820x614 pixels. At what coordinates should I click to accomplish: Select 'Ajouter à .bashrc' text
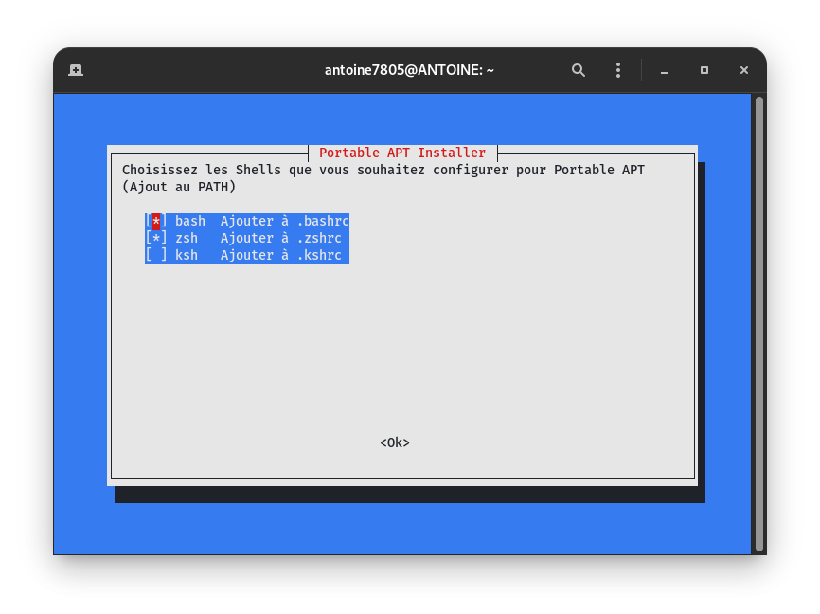(284, 221)
